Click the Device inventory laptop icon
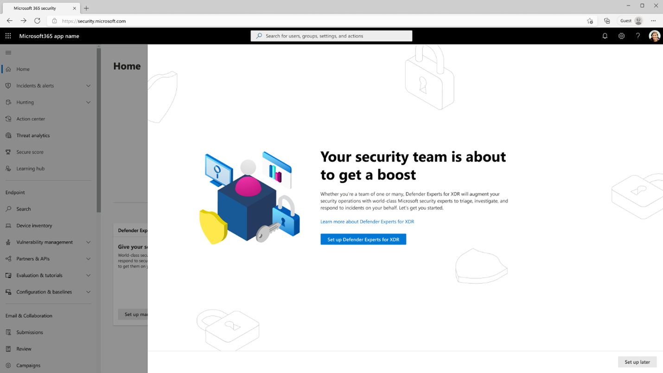Viewport: 663px width, 373px height. coord(8,225)
